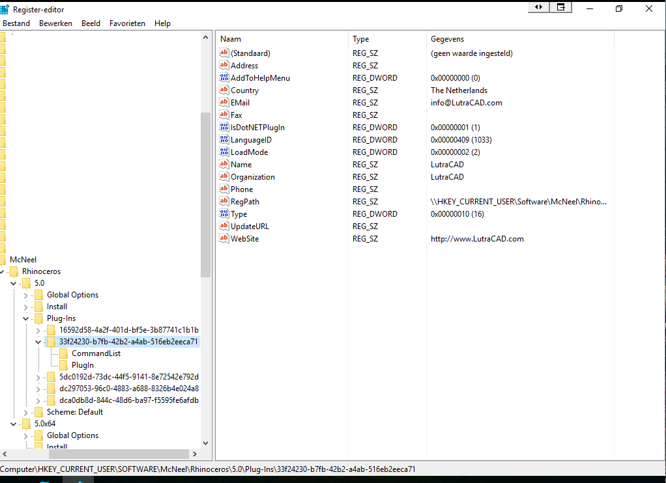Select the RegPath value name
The image size is (666, 483).
244,202
